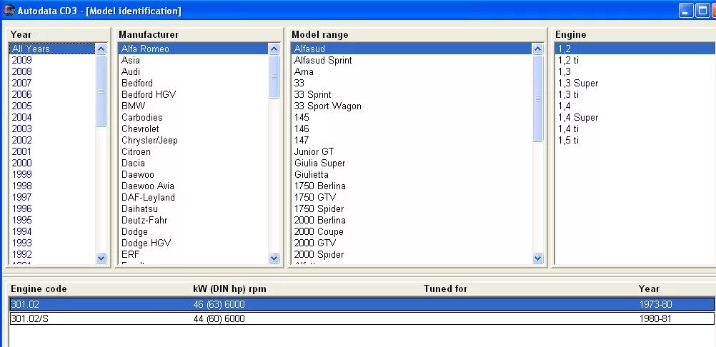Select Giulia Super model
716x347 pixels.
point(319,163)
